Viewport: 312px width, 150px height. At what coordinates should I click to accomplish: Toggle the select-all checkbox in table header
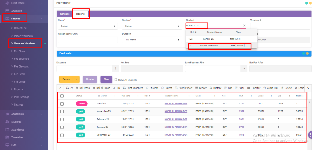(62, 96)
